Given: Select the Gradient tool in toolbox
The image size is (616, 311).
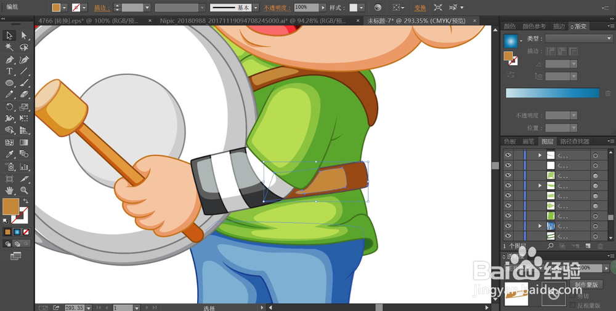Looking at the screenshot, I should (x=24, y=143).
